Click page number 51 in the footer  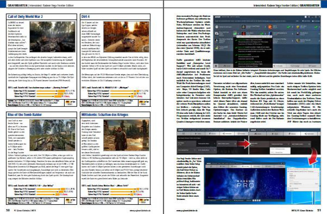click(319, 210)
